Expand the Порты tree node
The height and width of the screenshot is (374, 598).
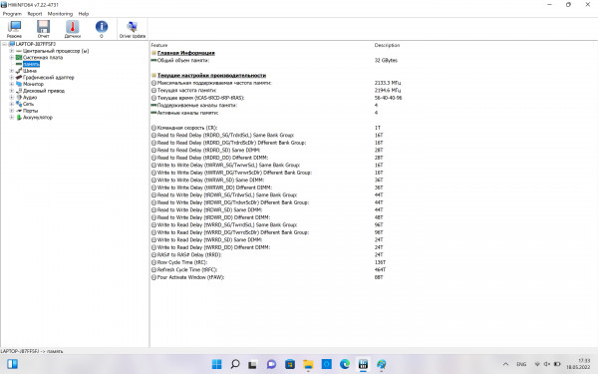click(x=11, y=111)
